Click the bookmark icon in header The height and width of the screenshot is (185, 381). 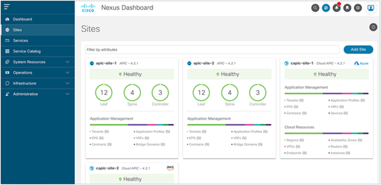pos(347,8)
